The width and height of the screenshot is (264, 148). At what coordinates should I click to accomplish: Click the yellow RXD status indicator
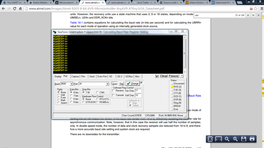pos(172,86)
